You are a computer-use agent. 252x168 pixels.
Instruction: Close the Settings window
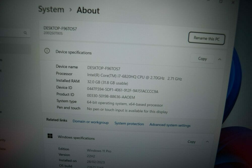pyautogui.click(x=233, y=3)
